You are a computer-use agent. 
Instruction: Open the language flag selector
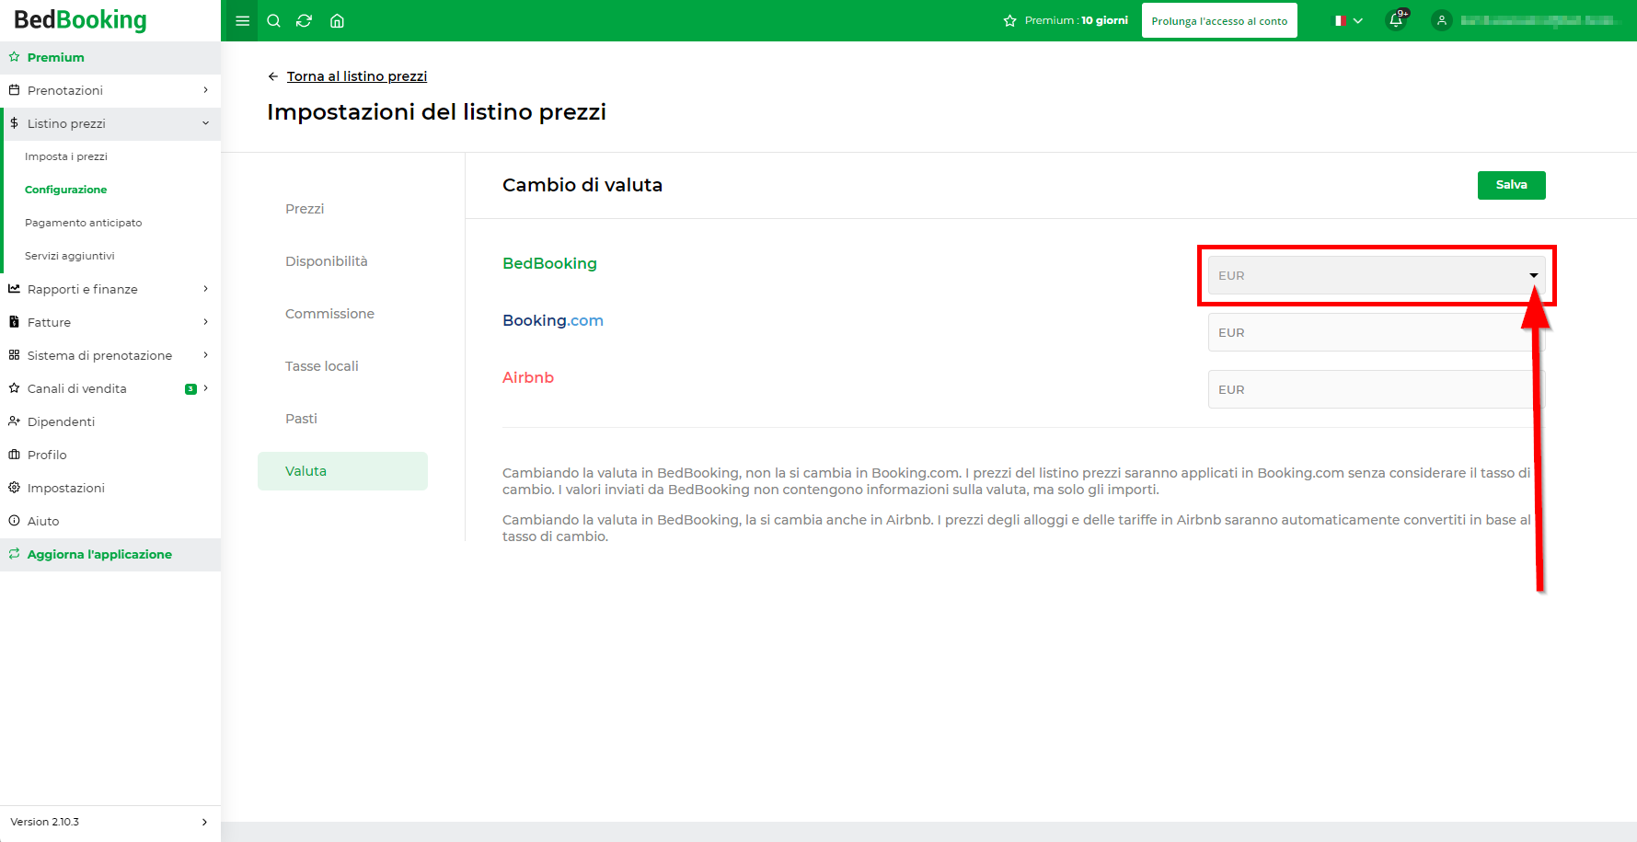coord(1349,20)
